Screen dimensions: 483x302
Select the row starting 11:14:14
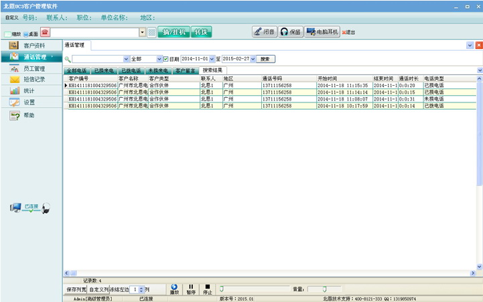tap(270, 92)
